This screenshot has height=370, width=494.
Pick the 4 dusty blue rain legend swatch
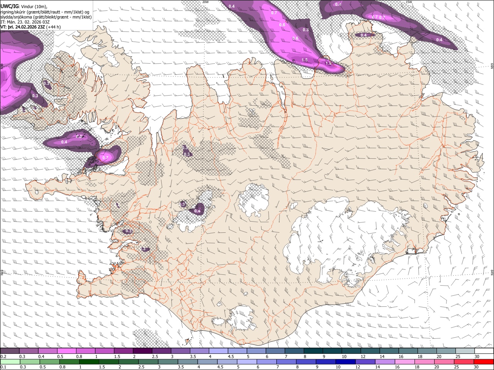[x=207, y=362]
